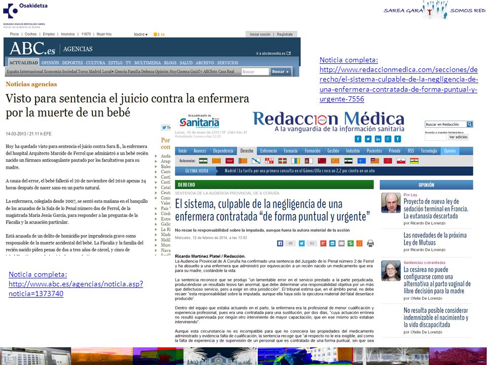Screen dimensions: 487x365
Task: Click the Ver edición button
Action: click(458, 137)
